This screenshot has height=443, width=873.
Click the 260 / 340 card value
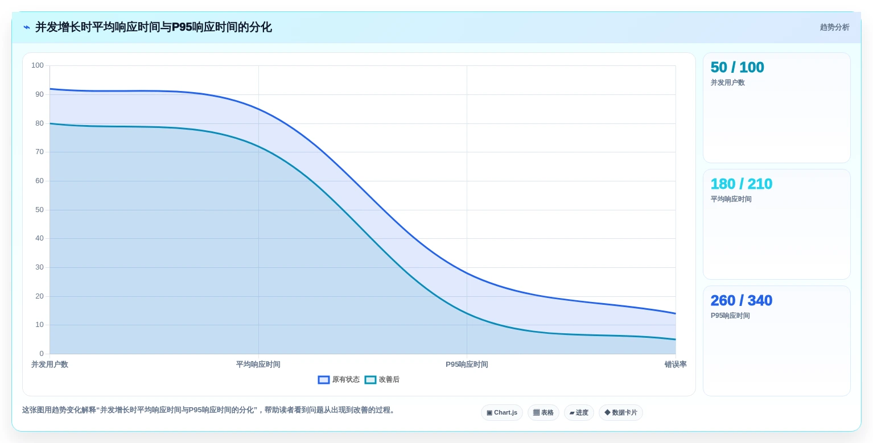pos(741,300)
